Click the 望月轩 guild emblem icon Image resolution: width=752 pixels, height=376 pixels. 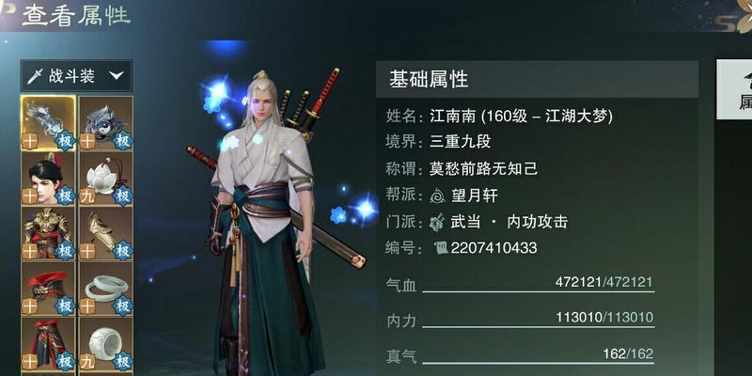[x=437, y=196]
